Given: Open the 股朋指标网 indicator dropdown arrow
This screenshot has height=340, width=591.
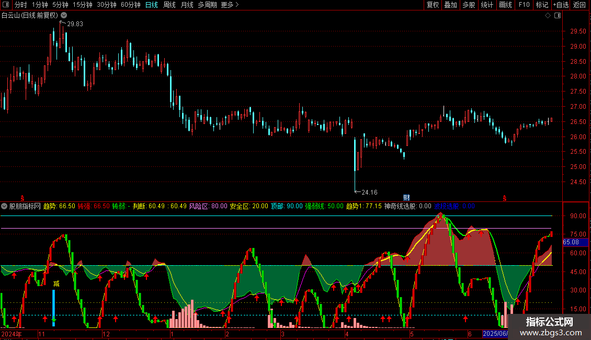Looking at the screenshot, I should coord(4,206).
